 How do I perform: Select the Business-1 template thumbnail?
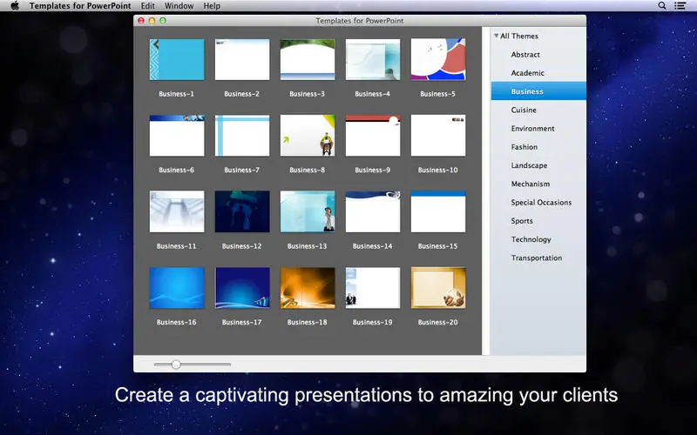[177, 59]
